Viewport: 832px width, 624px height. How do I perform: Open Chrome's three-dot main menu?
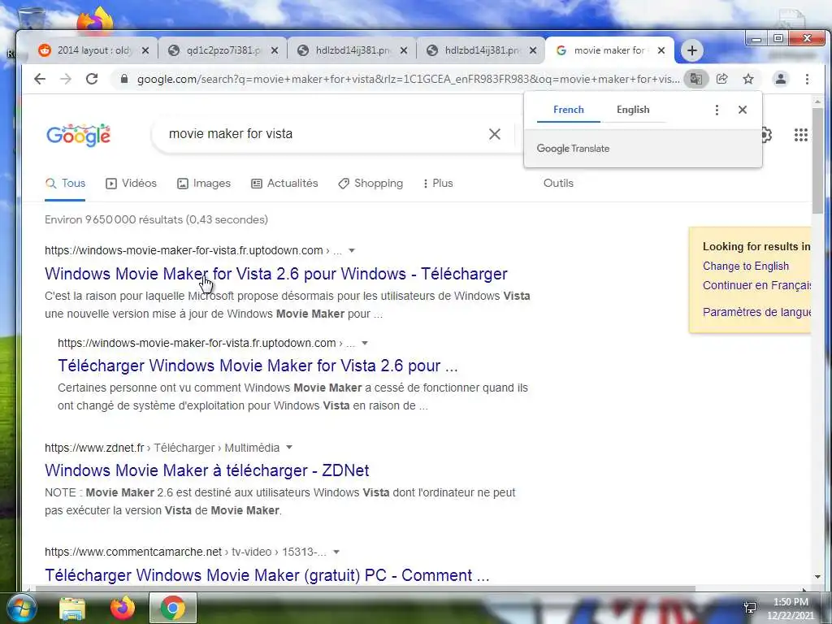point(807,79)
